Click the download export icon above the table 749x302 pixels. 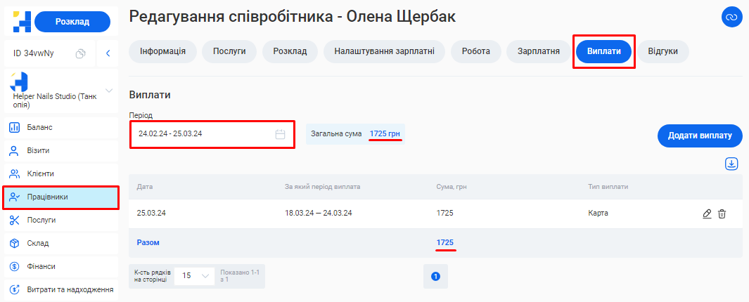(x=731, y=164)
